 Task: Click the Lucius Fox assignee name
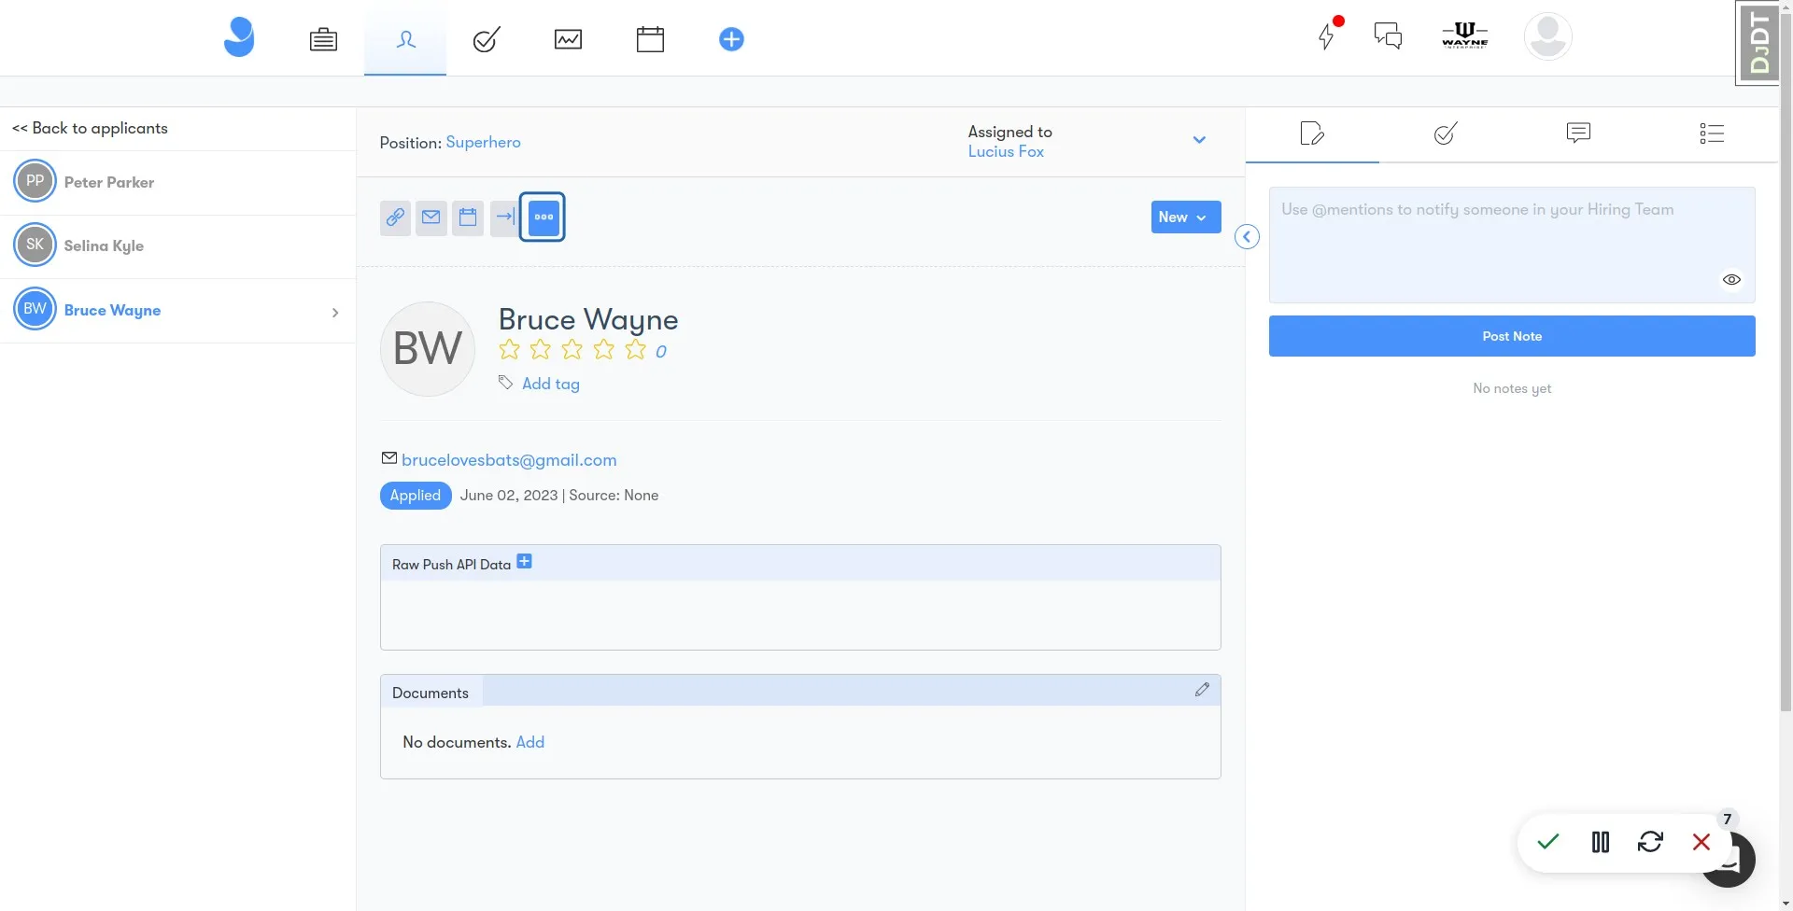1006,152
